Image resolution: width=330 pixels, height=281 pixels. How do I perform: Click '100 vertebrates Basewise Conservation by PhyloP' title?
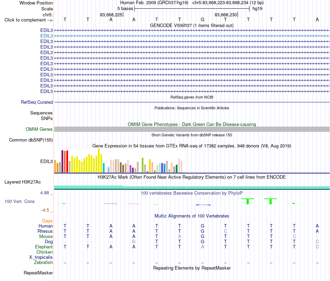point(192,193)
